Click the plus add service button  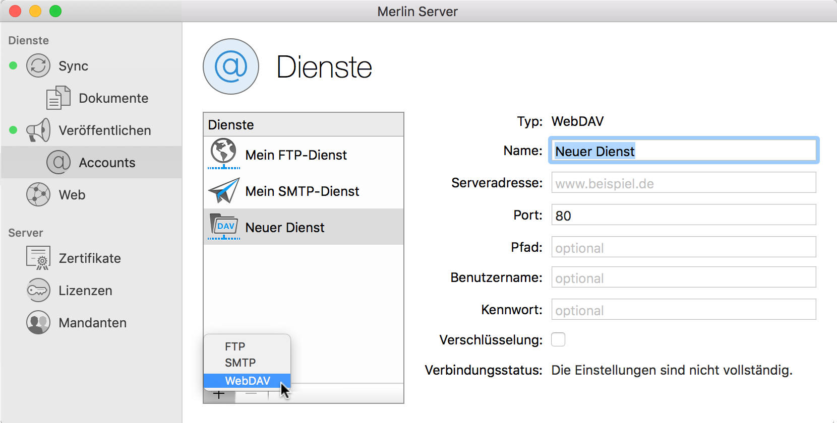pyautogui.click(x=219, y=394)
